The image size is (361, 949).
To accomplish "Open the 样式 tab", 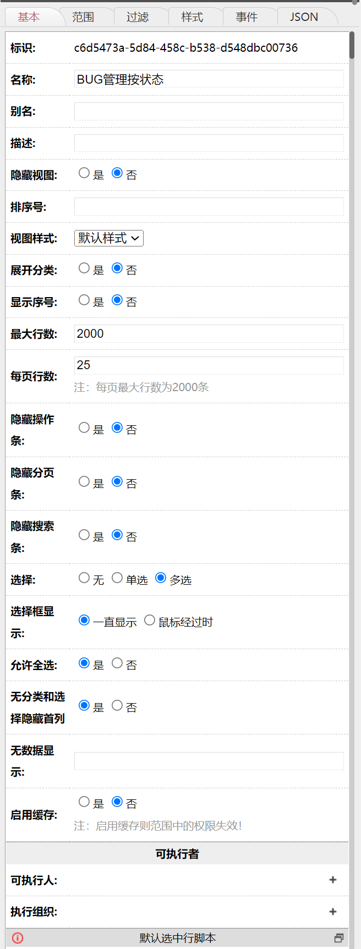I will pyautogui.click(x=192, y=17).
